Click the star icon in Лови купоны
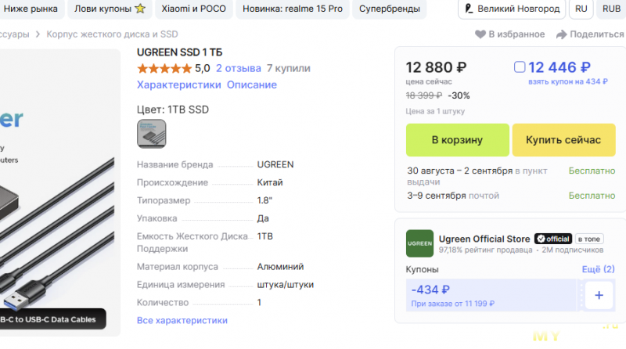 point(140,9)
